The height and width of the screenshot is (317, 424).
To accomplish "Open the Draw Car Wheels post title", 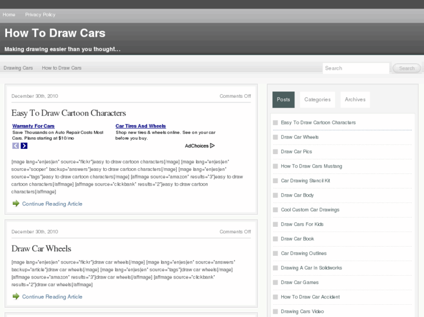I will point(41,248).
